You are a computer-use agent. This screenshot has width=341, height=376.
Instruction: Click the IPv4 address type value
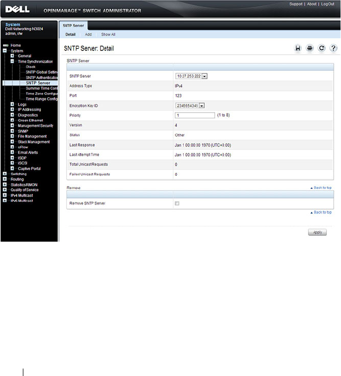click(x=178, y=86)
